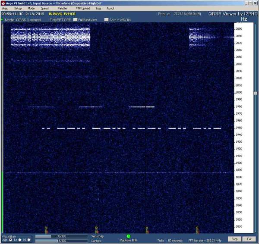Toggle the Save to WAV file checkbox
The width and height of the screenshot is (259, 244).
click(x=106, y=20)
